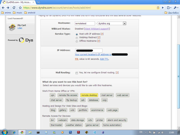Click the volume speaker tray icon
Viewport: 180px width, 135px height.
point(163,132)
